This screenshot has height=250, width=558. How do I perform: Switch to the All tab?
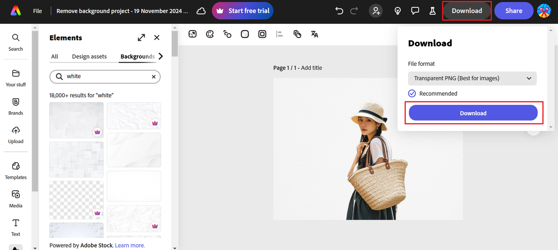click(54, 57)
